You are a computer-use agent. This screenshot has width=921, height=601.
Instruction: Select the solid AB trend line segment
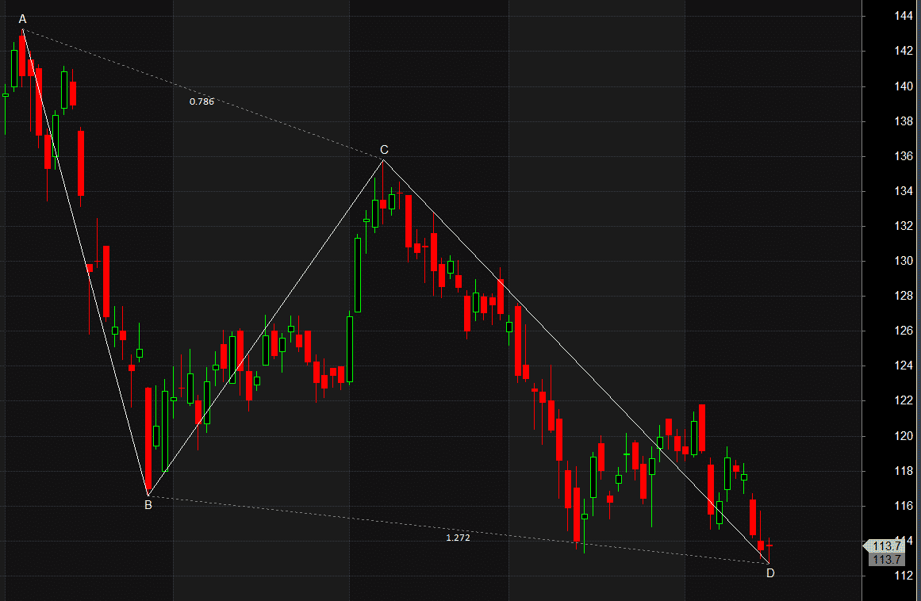pyautogui.click(x=85, y=262)
